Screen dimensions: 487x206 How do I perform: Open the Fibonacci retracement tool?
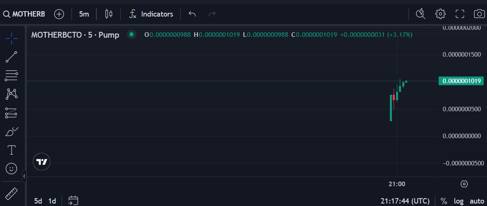tap(12, 76)
